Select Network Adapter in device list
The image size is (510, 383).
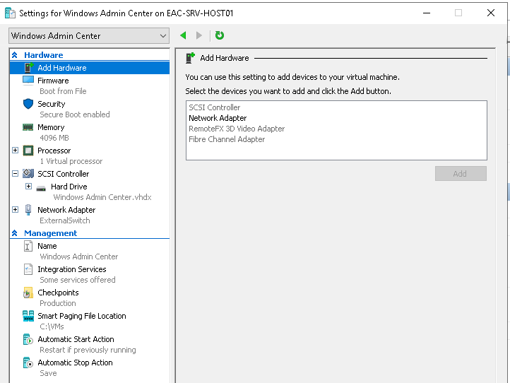218,118
